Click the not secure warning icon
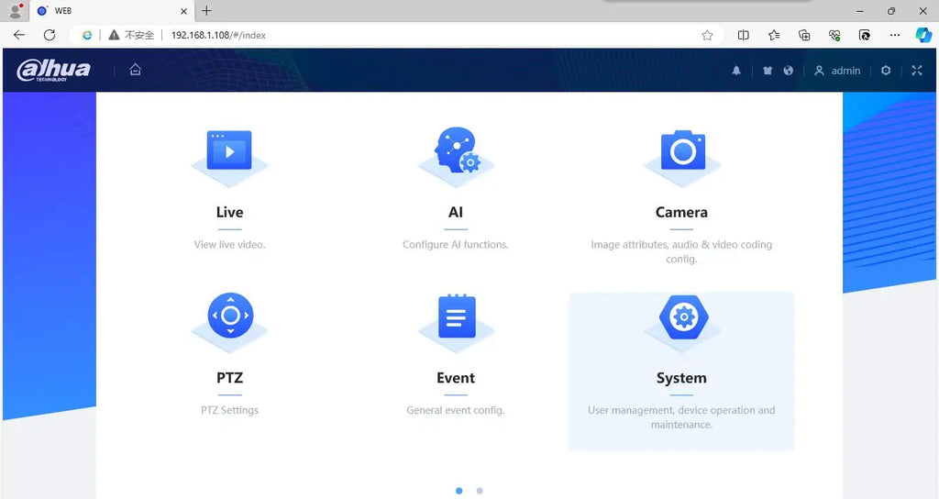This screenshot has height=499, width=939. point(114,36)
